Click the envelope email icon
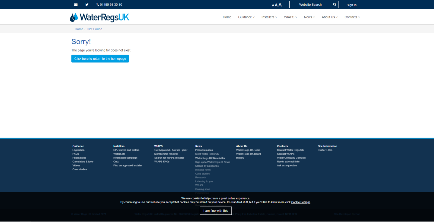Viewport: 434px width, 222px height. click(x=76, y=5)
